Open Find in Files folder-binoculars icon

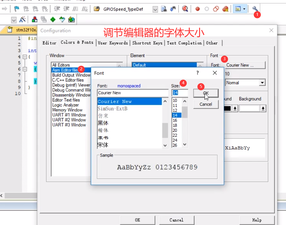(x=97, y=9)
